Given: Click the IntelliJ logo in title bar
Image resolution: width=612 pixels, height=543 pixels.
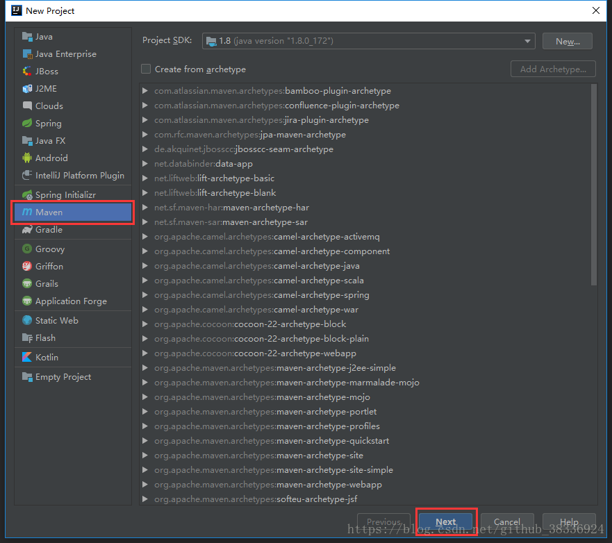Looking at the screenshot, I should 17,10.
